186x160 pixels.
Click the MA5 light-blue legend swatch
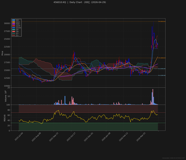[x=14, y=20]
